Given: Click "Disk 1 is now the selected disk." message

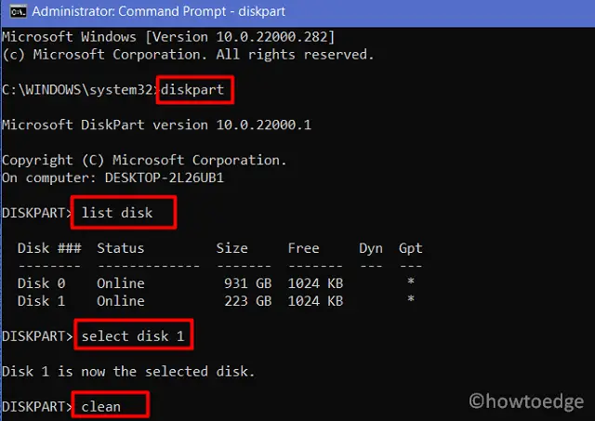Looking at the screenshot, I should 128,371.
